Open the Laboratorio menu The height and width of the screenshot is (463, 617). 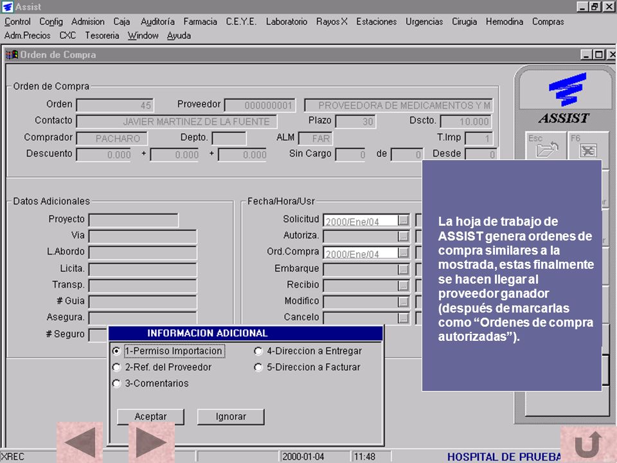click(287, 22)
